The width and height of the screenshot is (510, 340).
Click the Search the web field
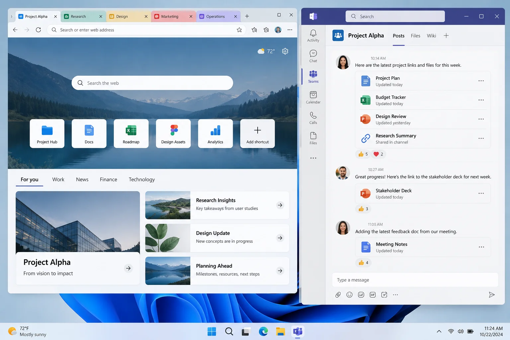[x=152, y=83]
